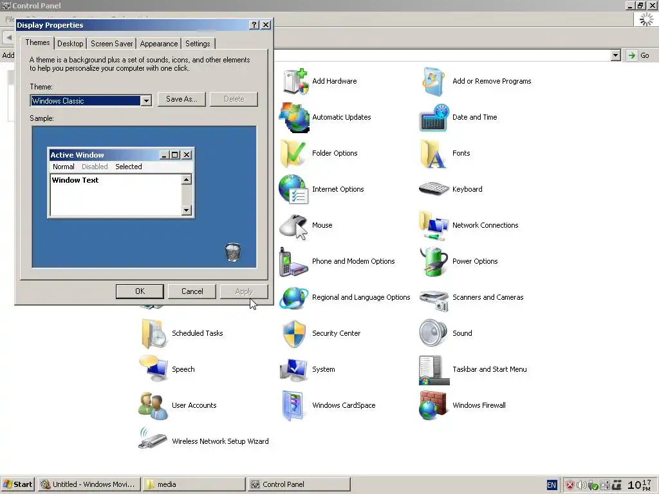Open the Scheduled Tasks icon
This screenshot has height=494, width=659.
point(154,334)
